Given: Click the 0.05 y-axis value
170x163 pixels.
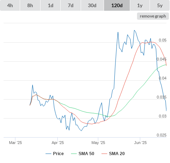Looking at the screenshot, I should 162,40.
